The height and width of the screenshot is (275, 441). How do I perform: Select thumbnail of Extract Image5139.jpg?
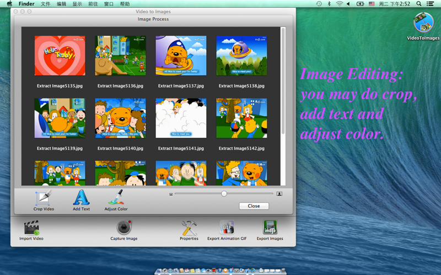[x=60, y=118]
